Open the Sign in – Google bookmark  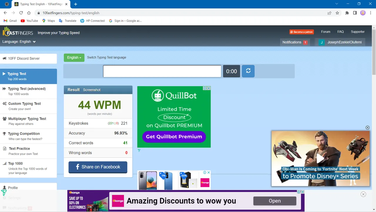tap(125, 21)
